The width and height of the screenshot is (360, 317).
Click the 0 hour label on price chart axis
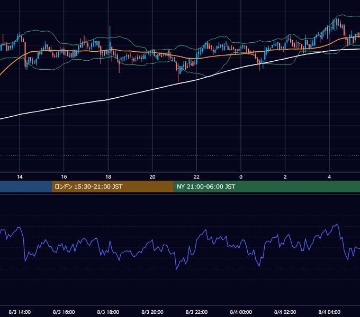click(x=241, y=177)
